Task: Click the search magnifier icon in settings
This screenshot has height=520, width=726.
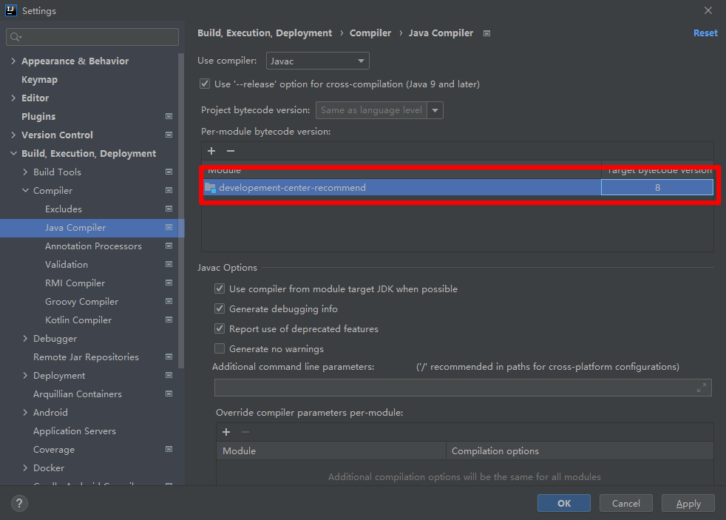Action: pyautogui.click(x=15, y=37)
